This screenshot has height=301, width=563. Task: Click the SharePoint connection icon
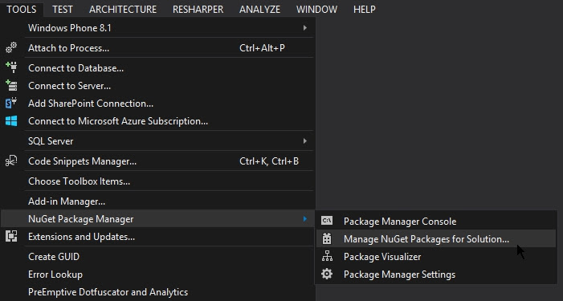11,104
